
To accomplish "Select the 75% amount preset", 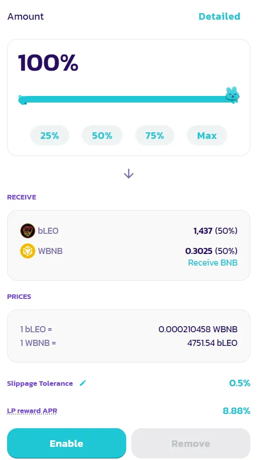I will pos(154,135).
